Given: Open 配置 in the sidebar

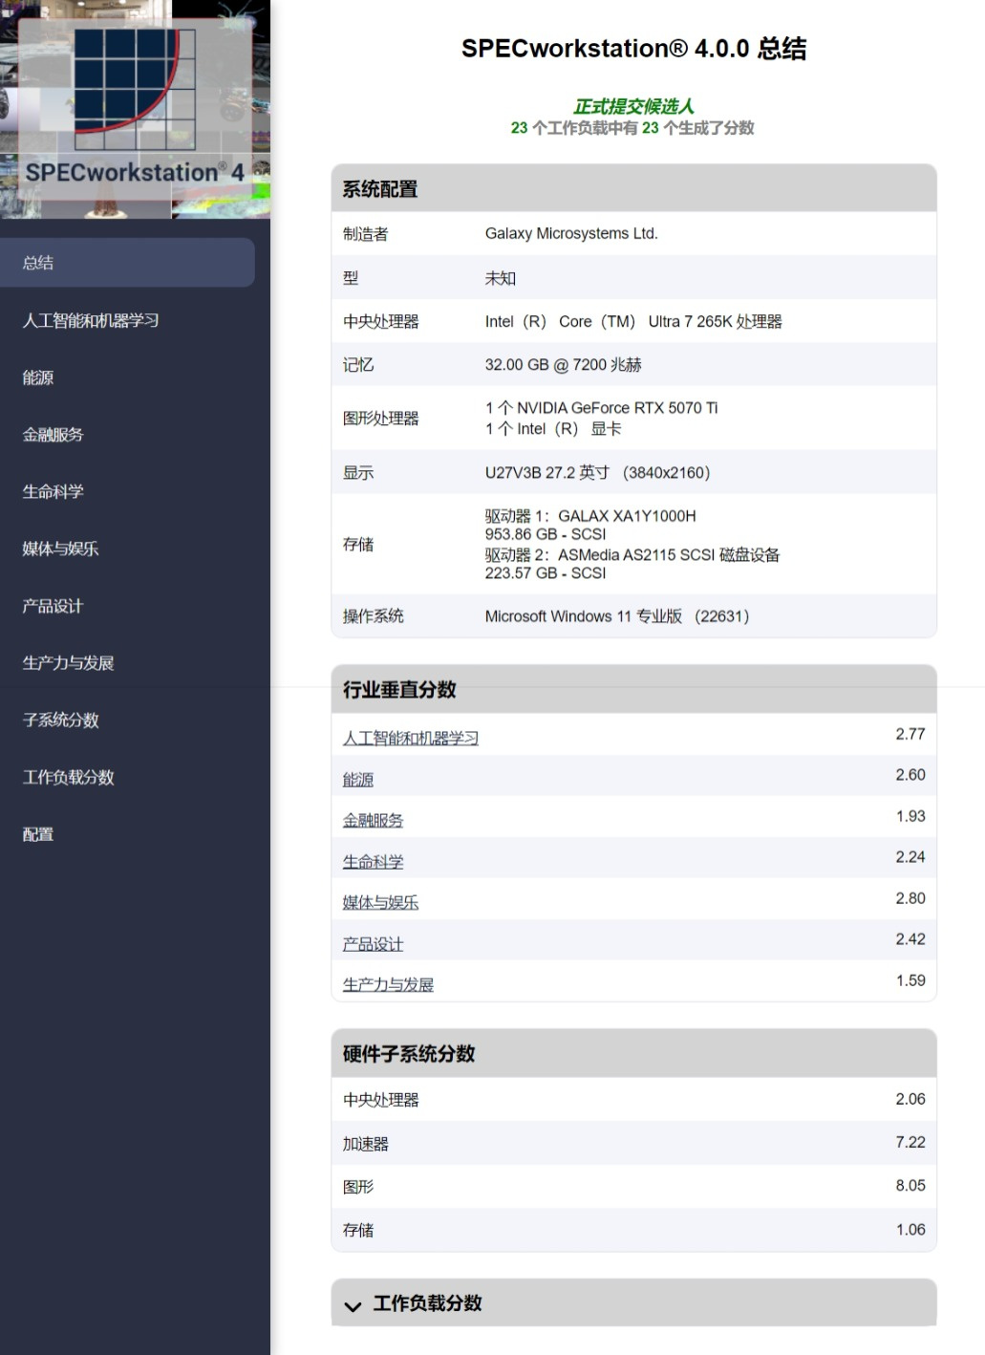Looking at the screenshot, I should (38, 834).
